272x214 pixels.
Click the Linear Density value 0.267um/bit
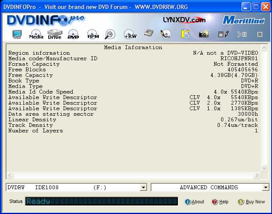(239, 120)
